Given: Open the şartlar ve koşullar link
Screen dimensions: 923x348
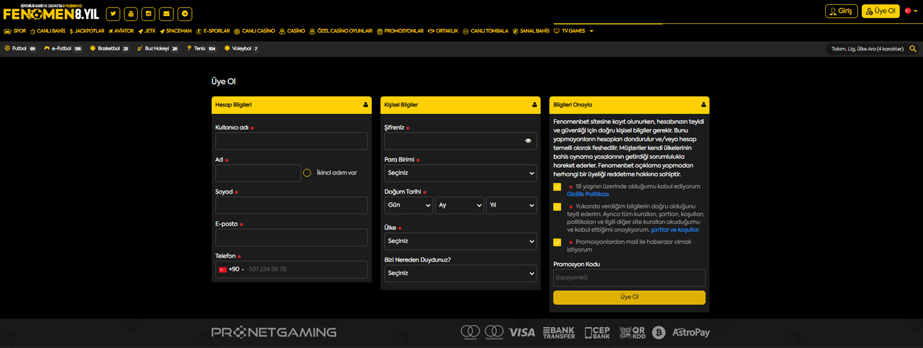Looking at the screenshot, I should [675, 230].
